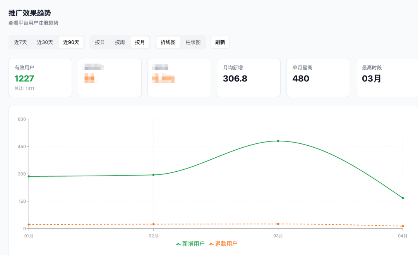Select the 最高时段 03月 card
418x255 pixels.
387,77
